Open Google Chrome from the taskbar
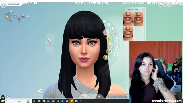The height and width of the screenshot is (103, 183). coord(53,101)
